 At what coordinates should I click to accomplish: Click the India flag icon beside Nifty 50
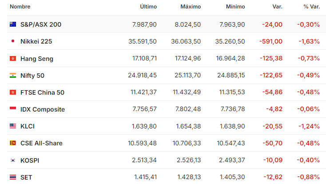click(x=13, y=76)
